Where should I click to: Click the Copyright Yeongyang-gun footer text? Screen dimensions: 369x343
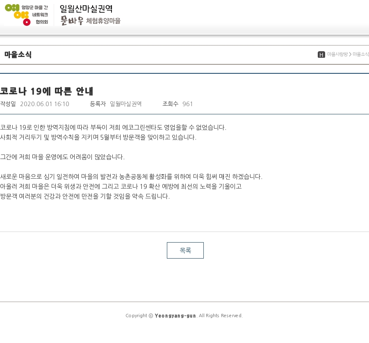(x=184, y=316)
